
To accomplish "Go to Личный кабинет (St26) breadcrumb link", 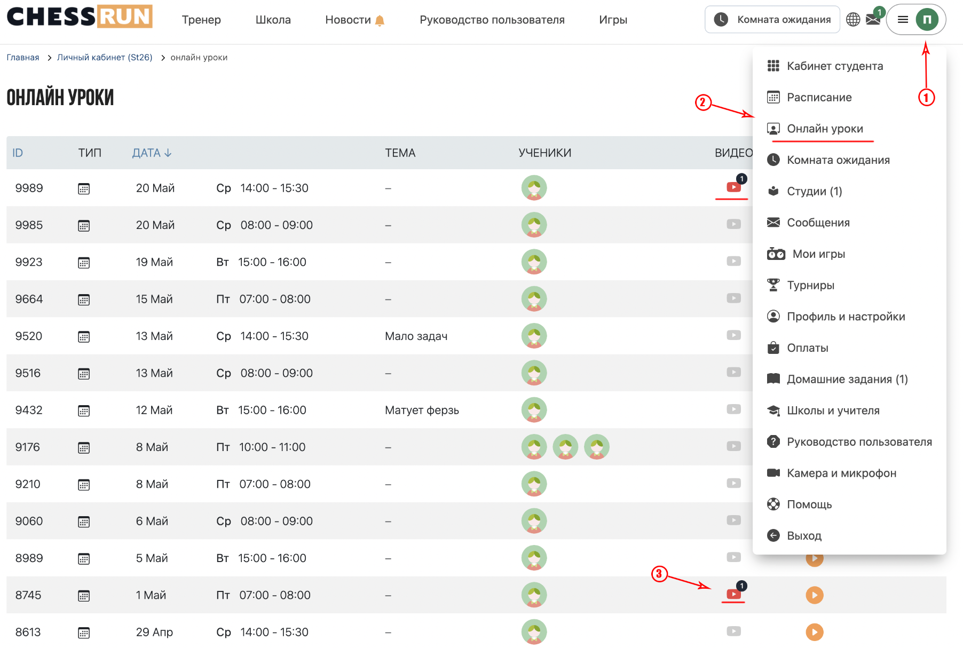I will [105, 57].
